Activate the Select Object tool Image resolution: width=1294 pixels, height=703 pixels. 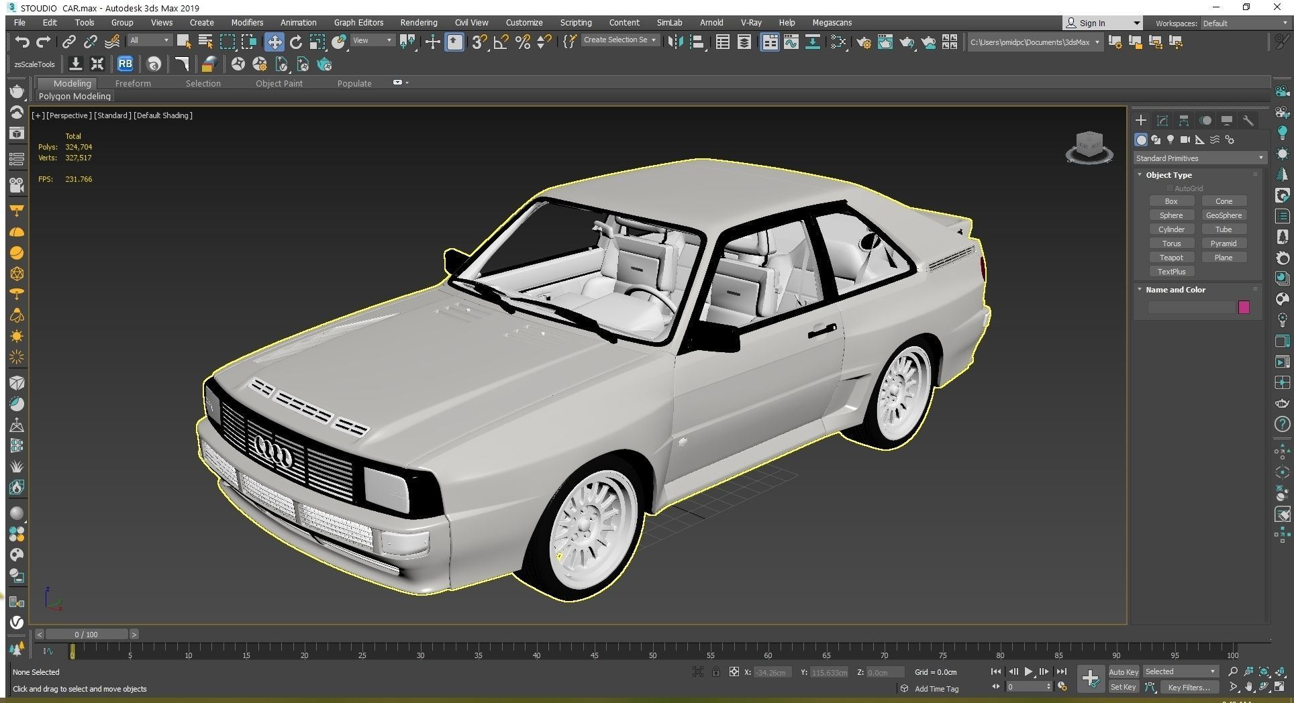(183, 42)
